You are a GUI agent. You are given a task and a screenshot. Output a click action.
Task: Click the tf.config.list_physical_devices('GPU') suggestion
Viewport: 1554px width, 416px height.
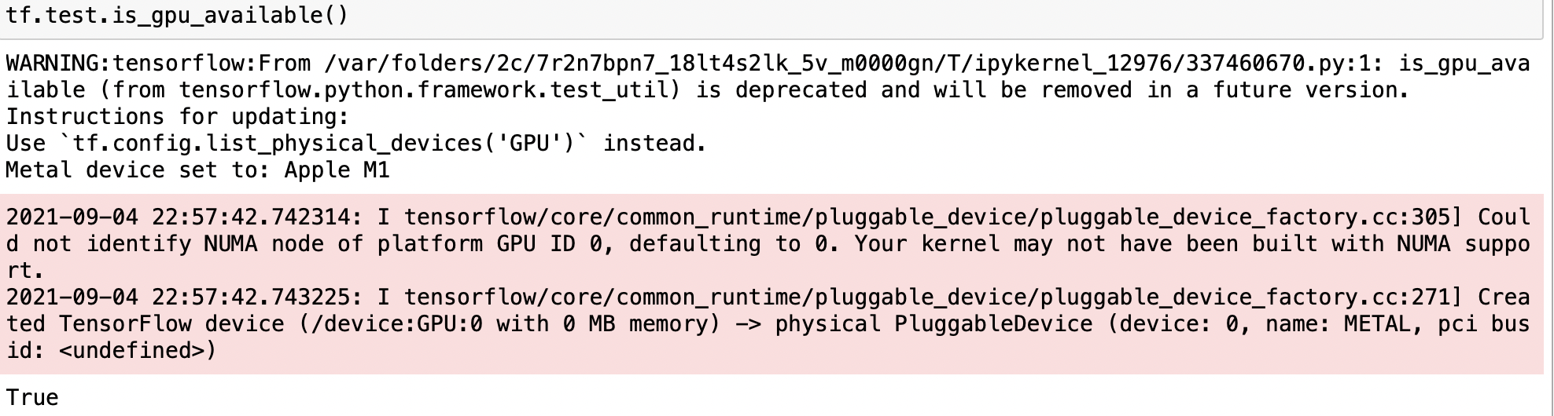(x=323, y=144)
